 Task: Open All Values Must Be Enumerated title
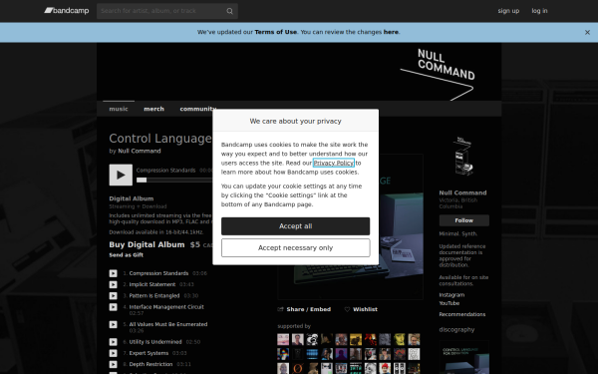click(168, 324)
